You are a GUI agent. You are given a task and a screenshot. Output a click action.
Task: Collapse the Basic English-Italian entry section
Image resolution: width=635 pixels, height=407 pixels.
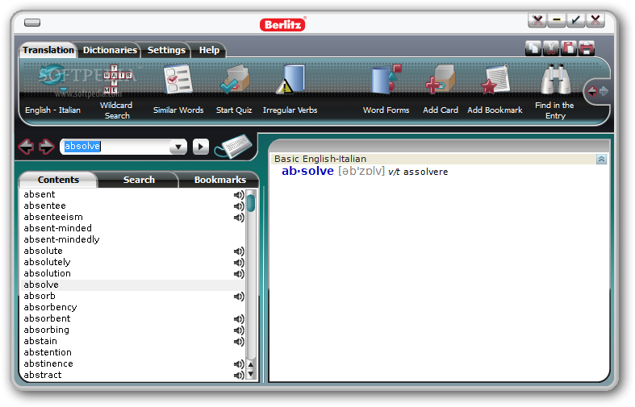click(601, 160)
